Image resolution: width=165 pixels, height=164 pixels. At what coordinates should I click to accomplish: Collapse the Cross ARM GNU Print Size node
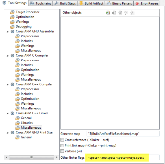(x=8, y=133)
